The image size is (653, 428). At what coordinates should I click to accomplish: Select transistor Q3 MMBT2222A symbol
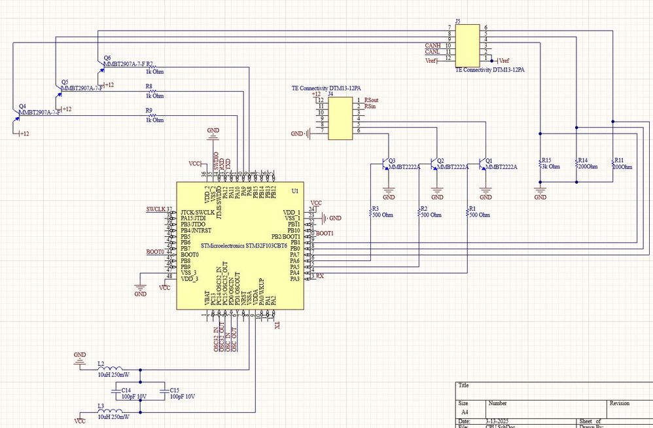385,164
